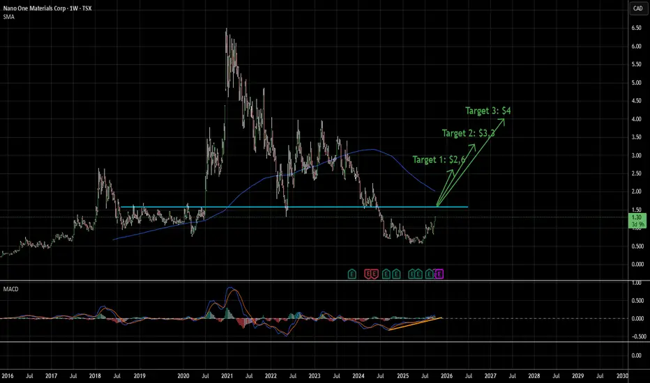Click the 2020 time axis label

click(x=183, y=376)
